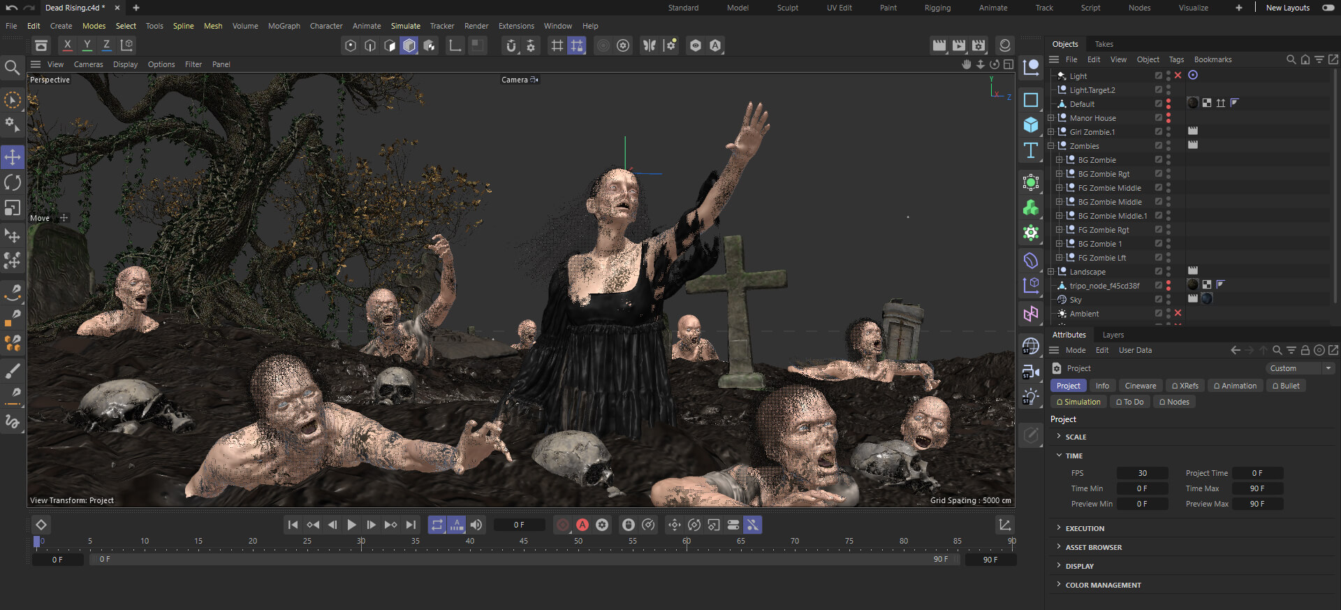Toggle New Layouts switch
This screenshot has width=1341, height=610.
[1328, 8]
